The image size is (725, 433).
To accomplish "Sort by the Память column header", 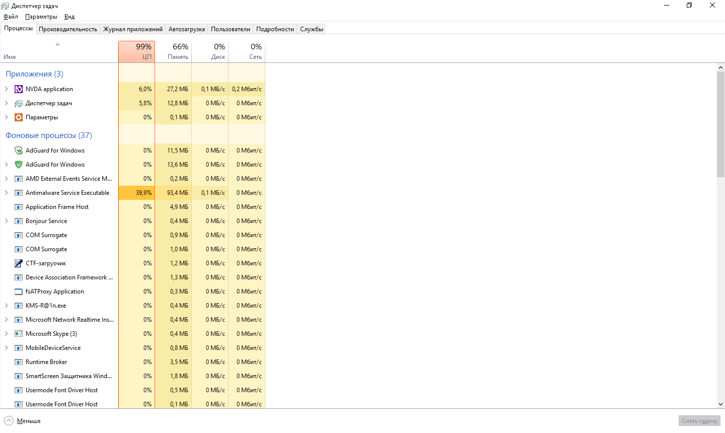I will [x=173, y=52].
